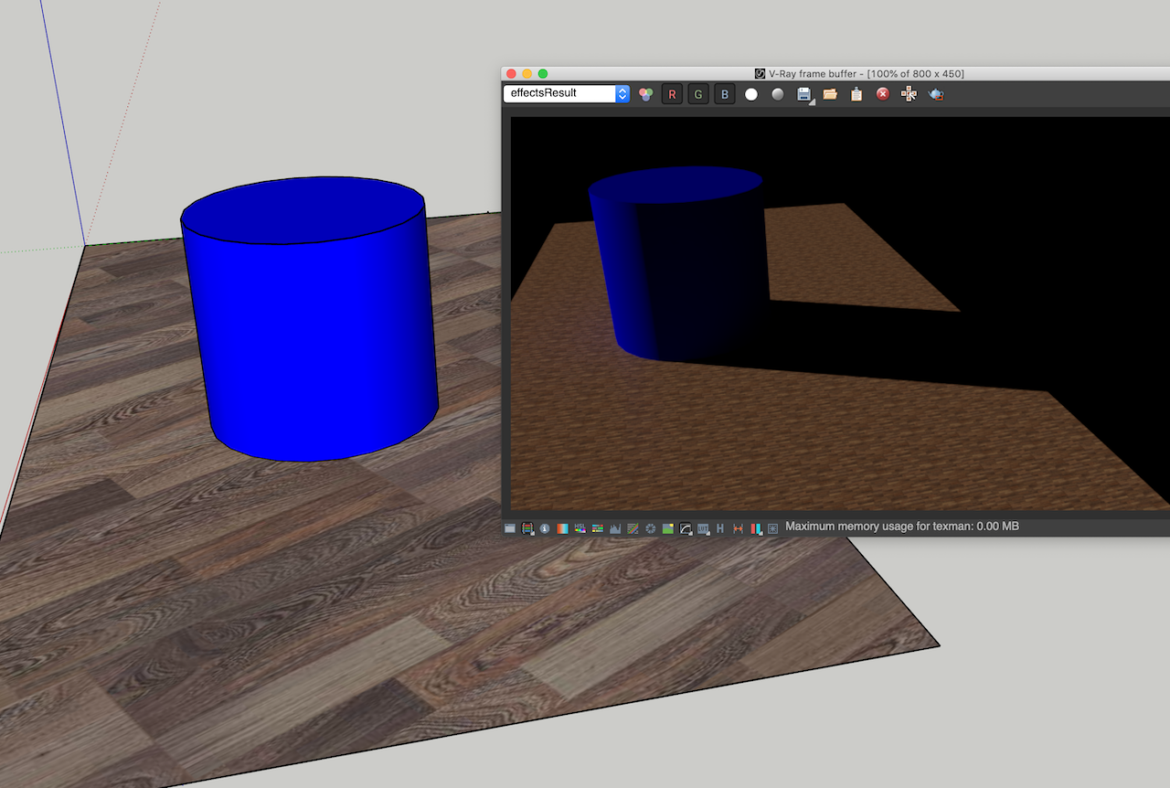The width and height of the screenshot is (1170, 788).
Task: Load image using the folder icon
Action: click(x=830, y=94)
